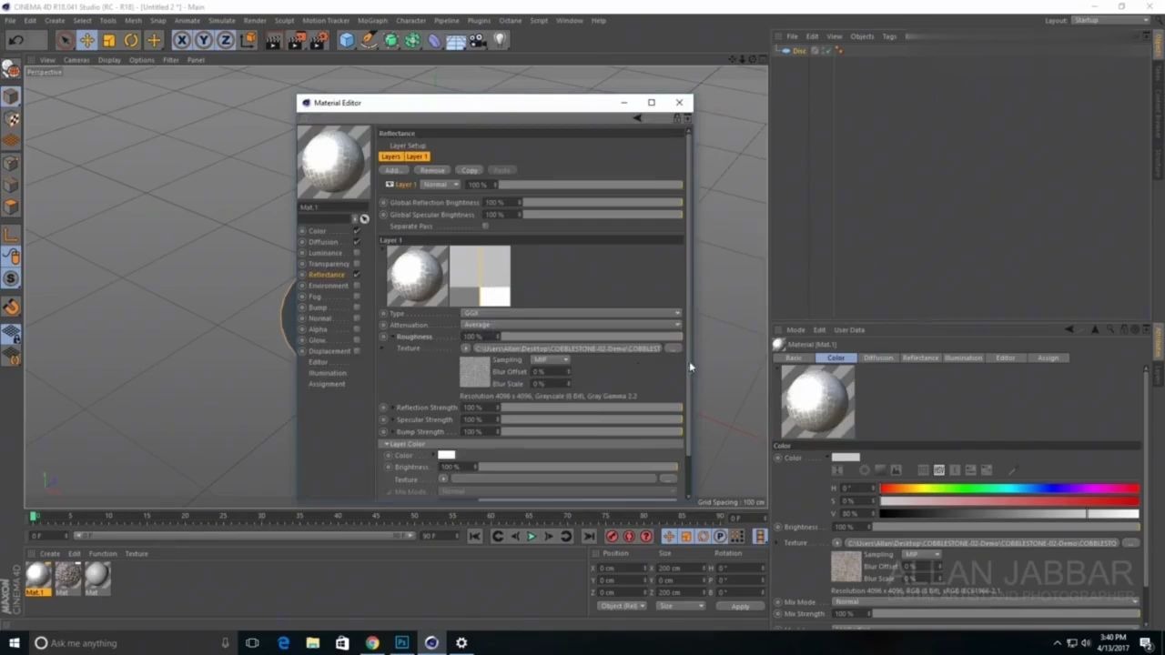The image size is (1165, 655).
Task: Open the Deformer object icon
Action: click(434, 40)
